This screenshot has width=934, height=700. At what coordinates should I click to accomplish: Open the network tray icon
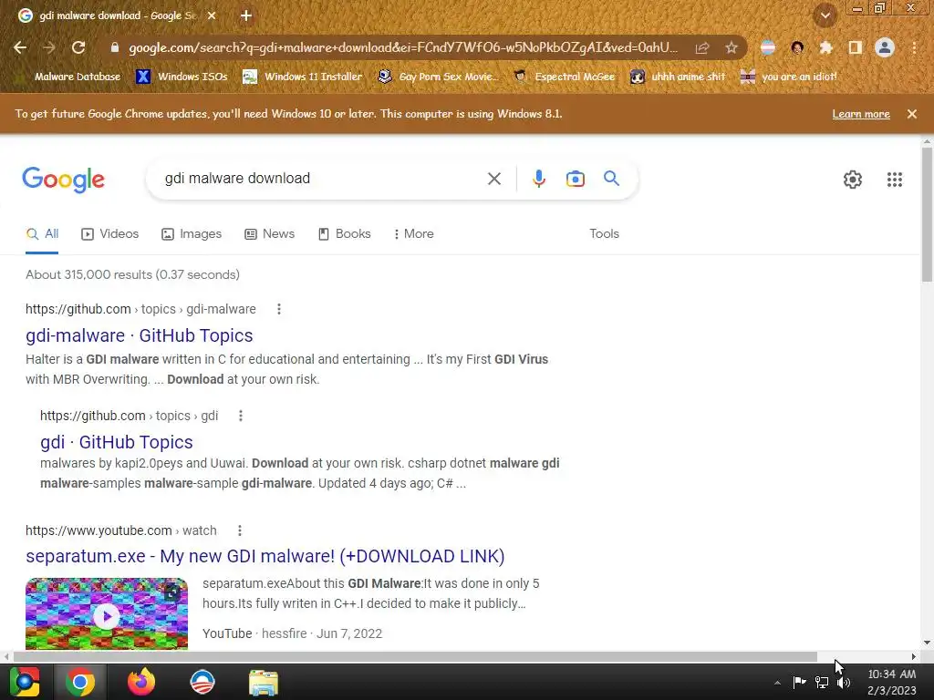pyautogui.click(x=822, y=682)
